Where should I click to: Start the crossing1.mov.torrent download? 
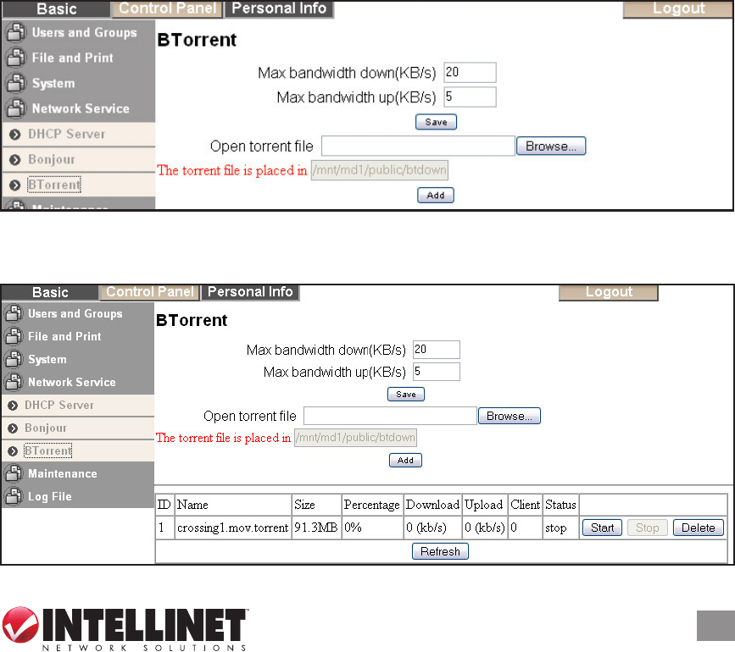(x=602, y=528)
